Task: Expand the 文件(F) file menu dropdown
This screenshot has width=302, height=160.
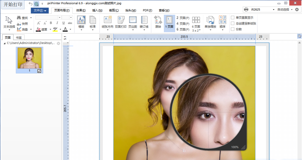Action: point(40,10)
